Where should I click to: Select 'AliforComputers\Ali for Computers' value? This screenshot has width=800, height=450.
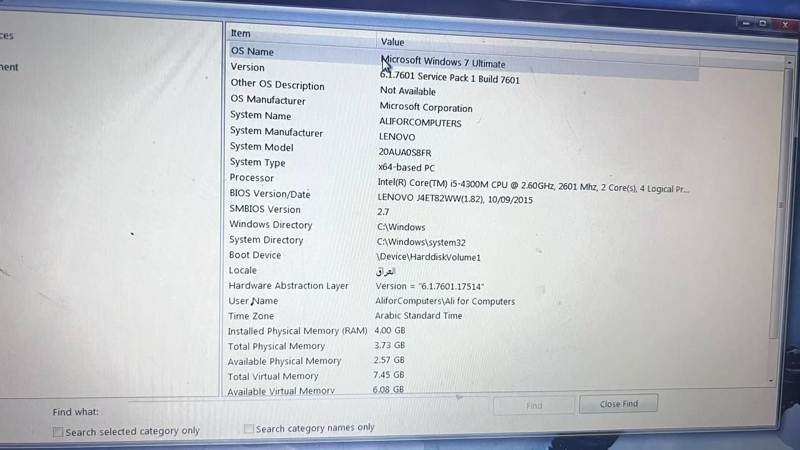pos(445,301)
